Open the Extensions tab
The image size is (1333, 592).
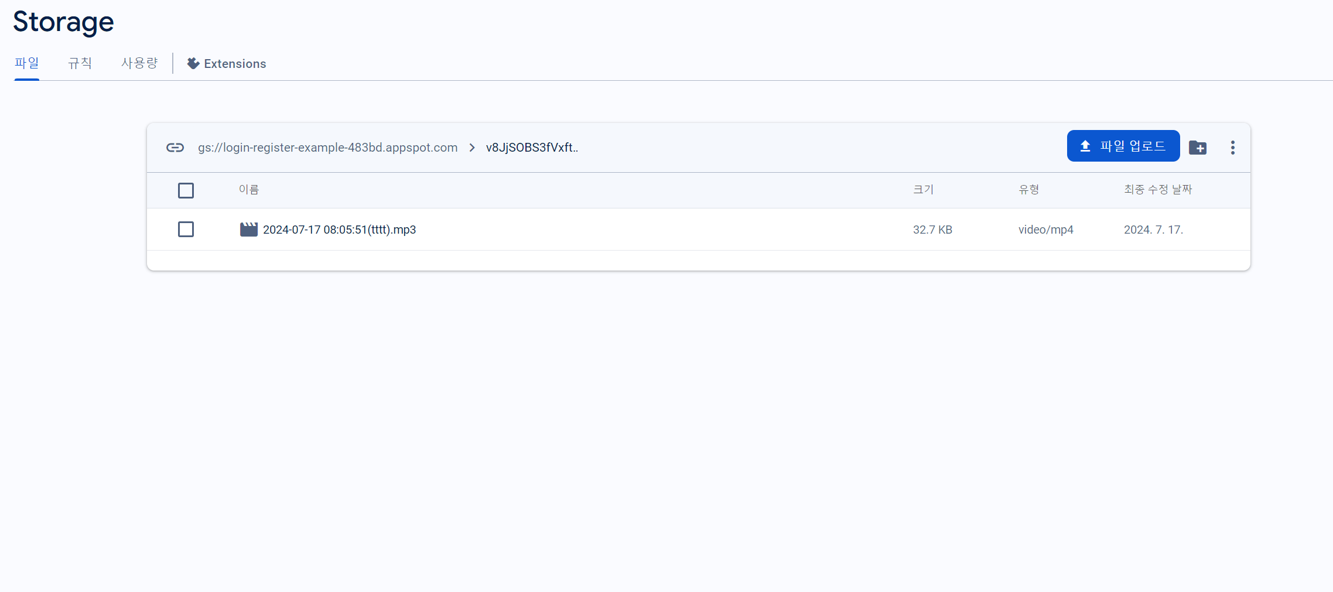point(227,63)
